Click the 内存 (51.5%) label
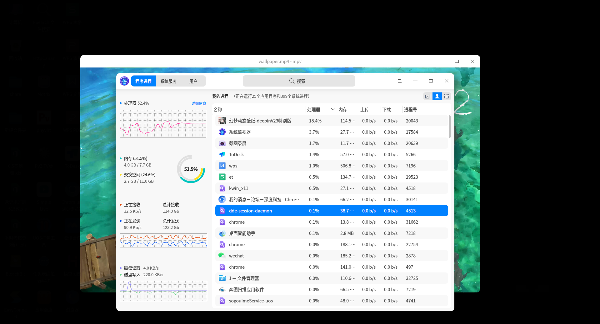 click(136, 158)
